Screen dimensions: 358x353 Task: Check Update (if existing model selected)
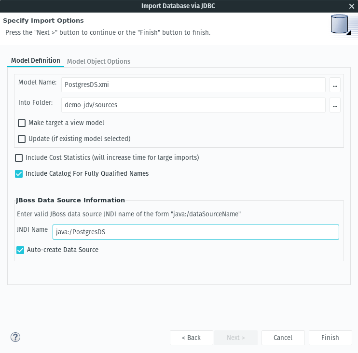(22, 139)
